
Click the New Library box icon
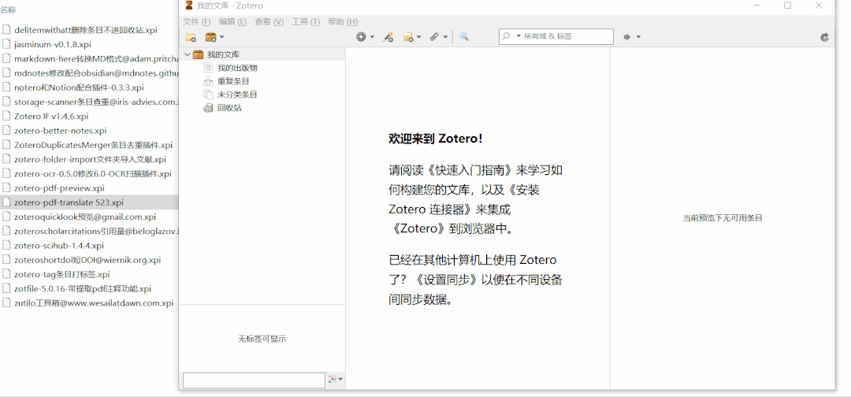click(x=210, y=37)
